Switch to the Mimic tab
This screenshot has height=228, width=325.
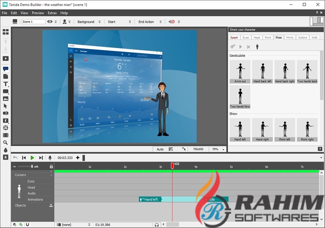[290, 37]
